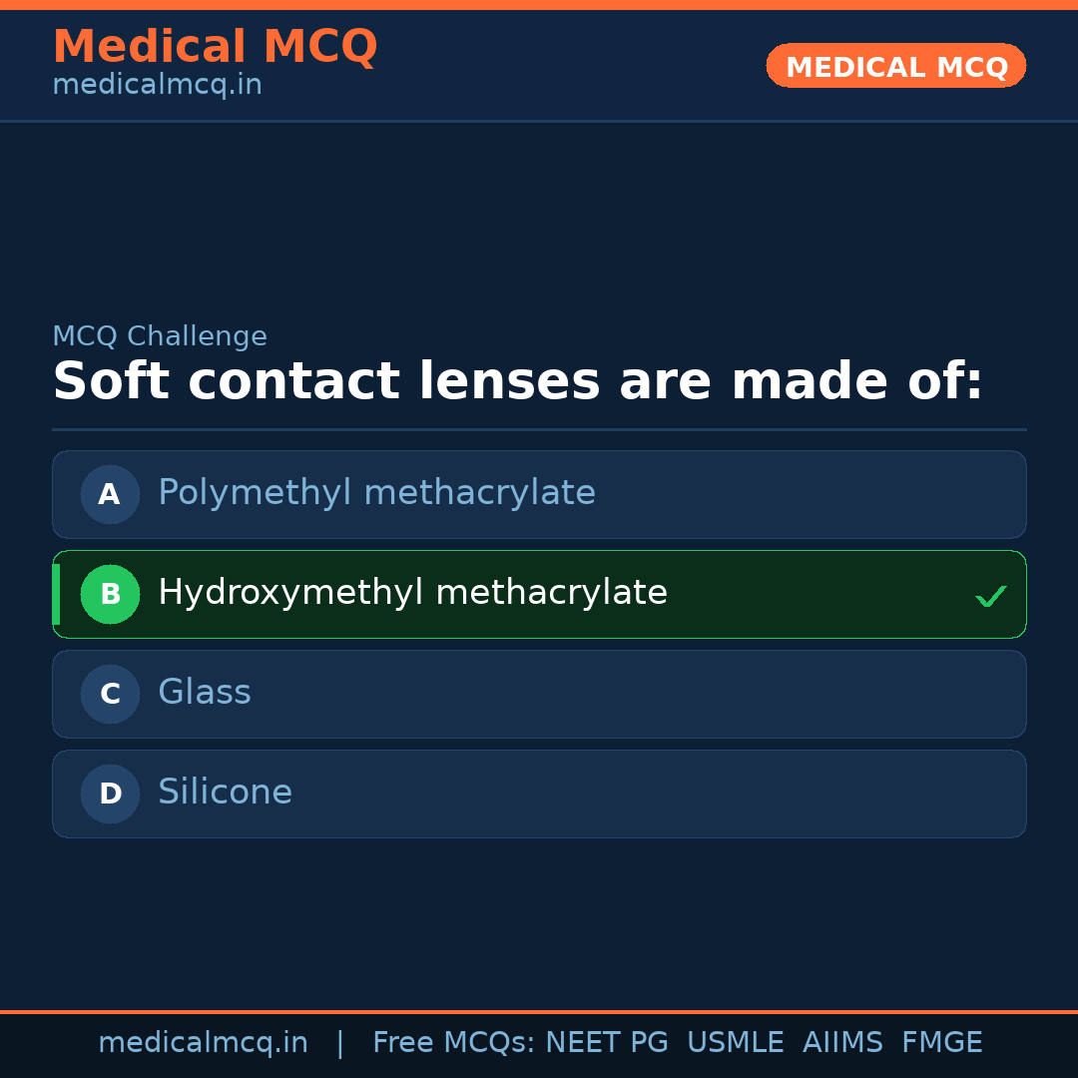Click the orange divider line above footer
1078x1078 pixels.
539,1011
